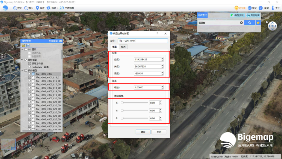282x159 pixels.
Task: Uncheck the 济南龙山镇 layer checkbox
Action: pyautogui.click(x=30, y=63)
